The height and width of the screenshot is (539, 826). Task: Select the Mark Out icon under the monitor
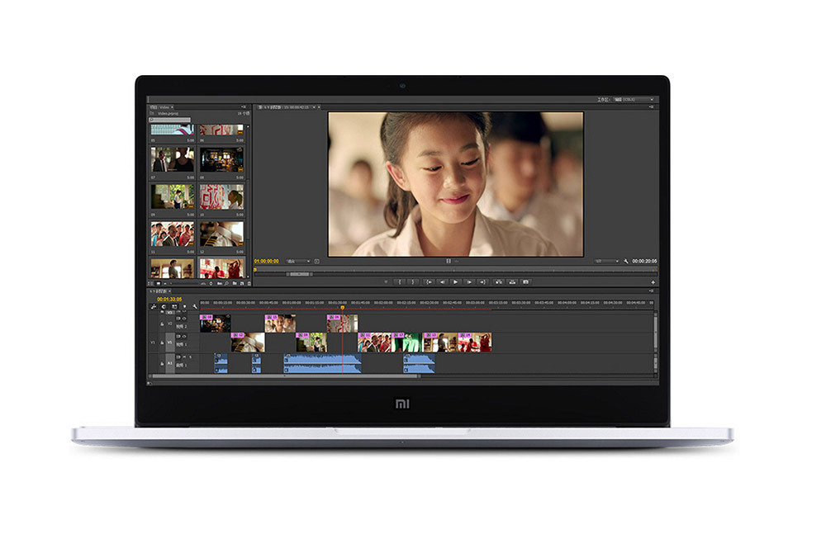click(x=412, y=281)
